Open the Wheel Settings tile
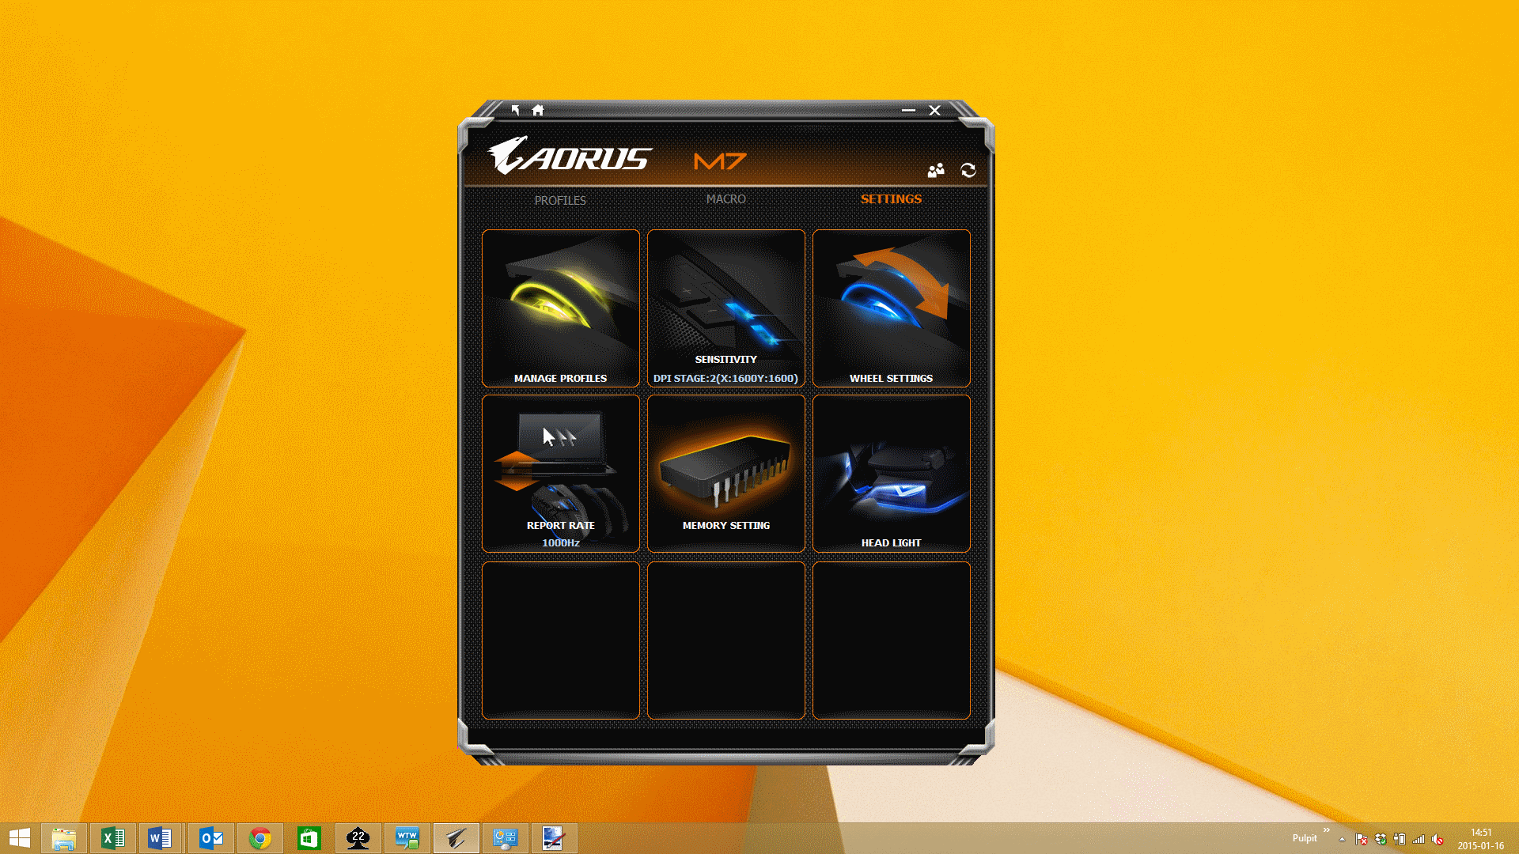Screen dimensions: 1519x854 tap(891, 308)
